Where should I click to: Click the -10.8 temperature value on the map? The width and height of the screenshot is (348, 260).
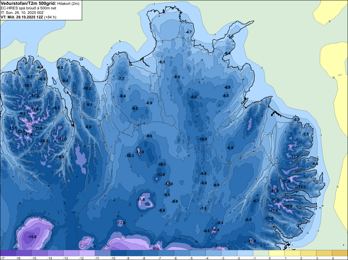point(161,174)
